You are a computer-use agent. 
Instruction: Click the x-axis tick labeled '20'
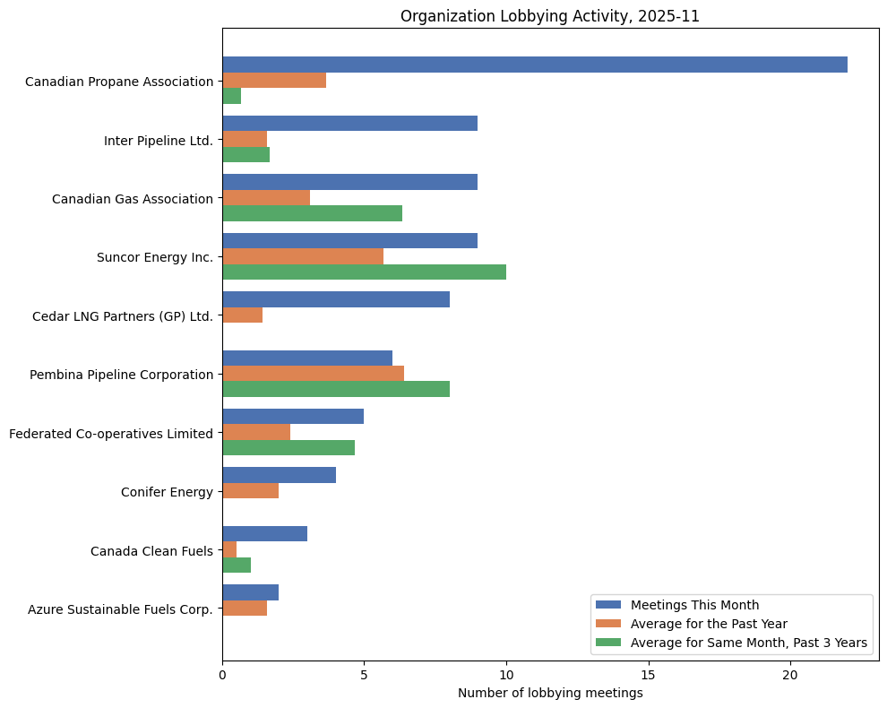tap(790, 674)
